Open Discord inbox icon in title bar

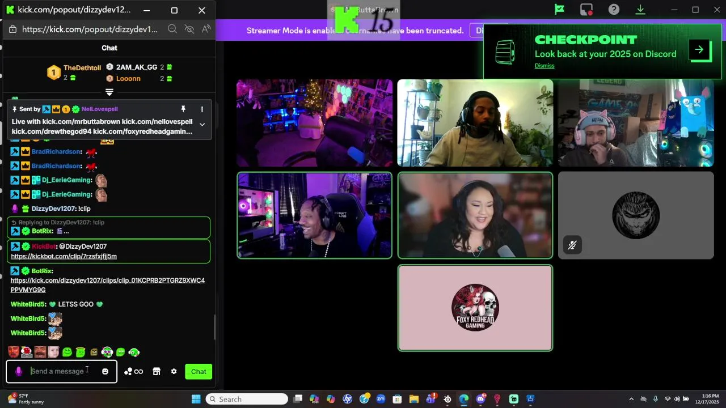click(x=586, y=10)
